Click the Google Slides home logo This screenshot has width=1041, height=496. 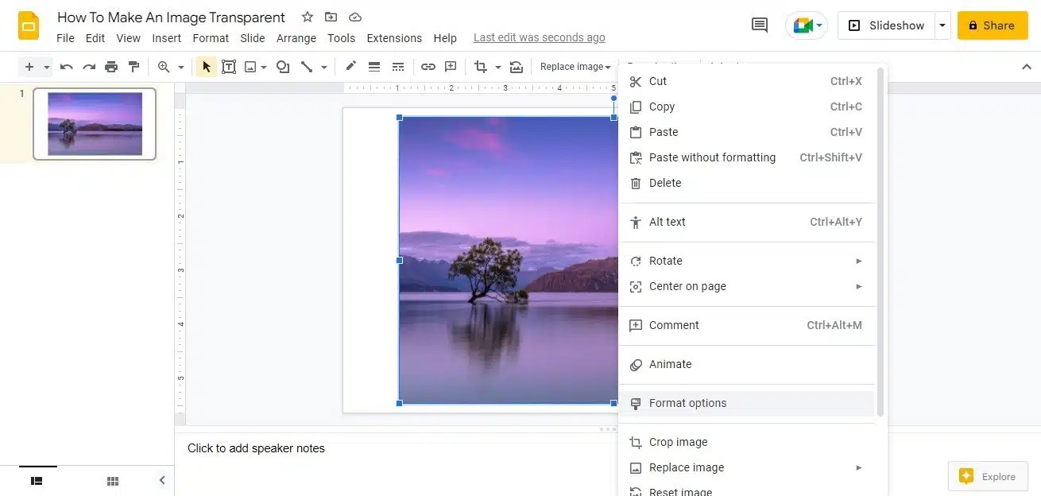29,25
